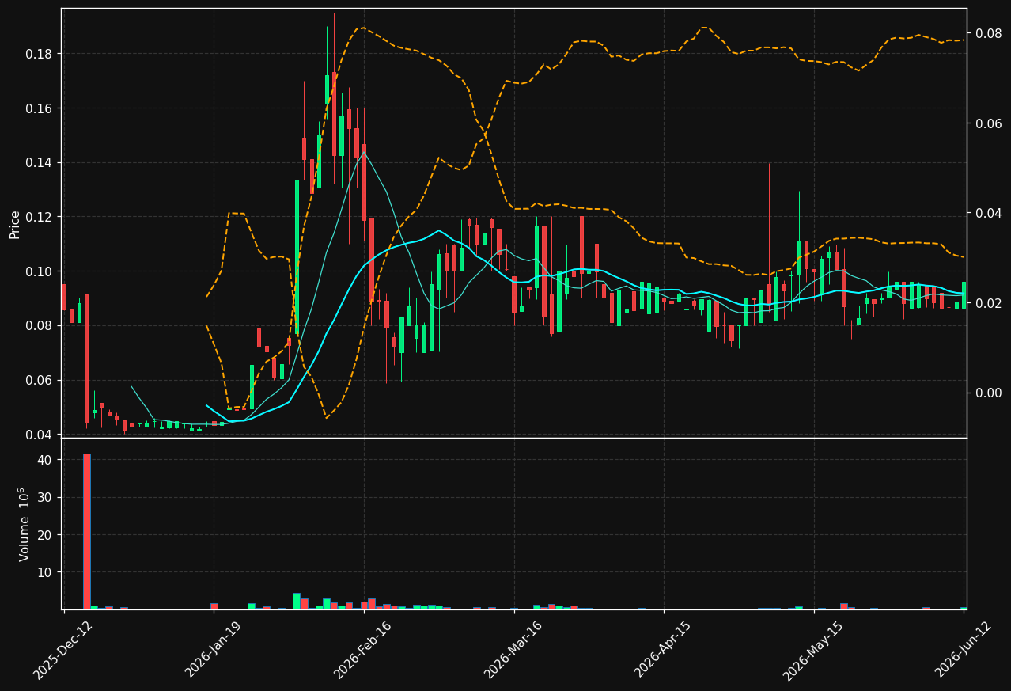Click 0.04 on the secondary right axis

click(x=989, y=213)
